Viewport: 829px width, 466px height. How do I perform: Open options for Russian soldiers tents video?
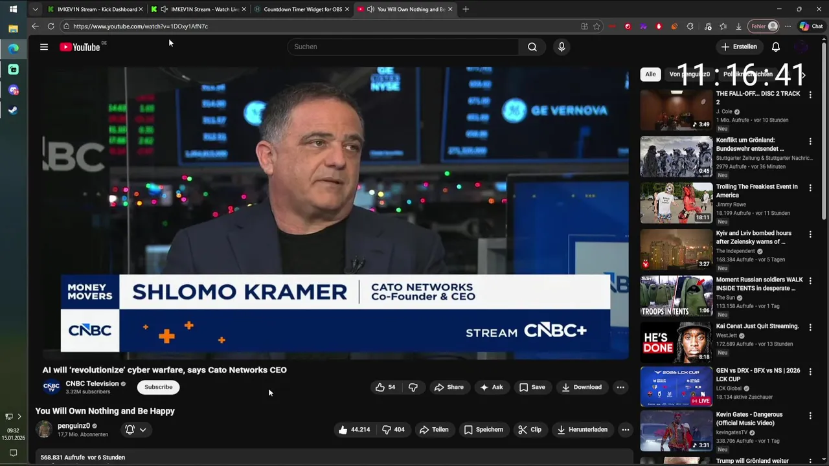(810, 281)
